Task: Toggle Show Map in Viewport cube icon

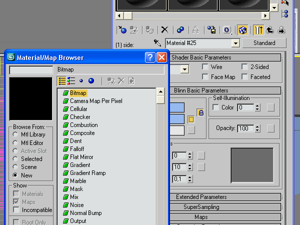Action: point(242,30)
